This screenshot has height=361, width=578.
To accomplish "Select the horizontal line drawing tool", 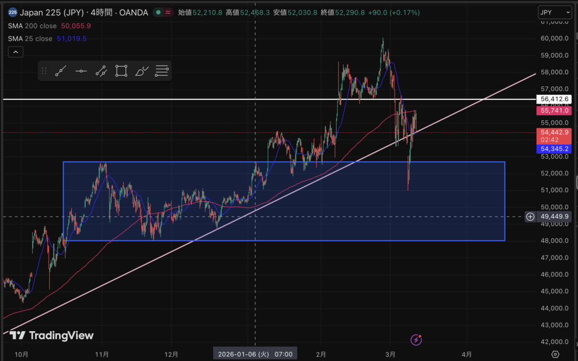I will [81, 71].
